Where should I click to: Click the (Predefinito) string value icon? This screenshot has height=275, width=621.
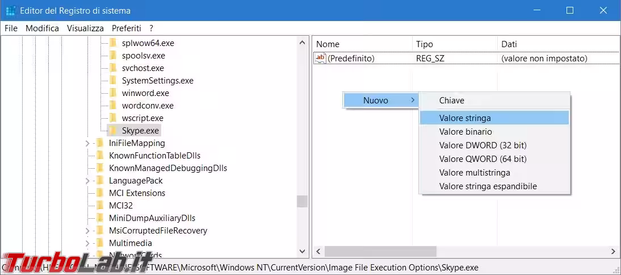pos(321,58)
